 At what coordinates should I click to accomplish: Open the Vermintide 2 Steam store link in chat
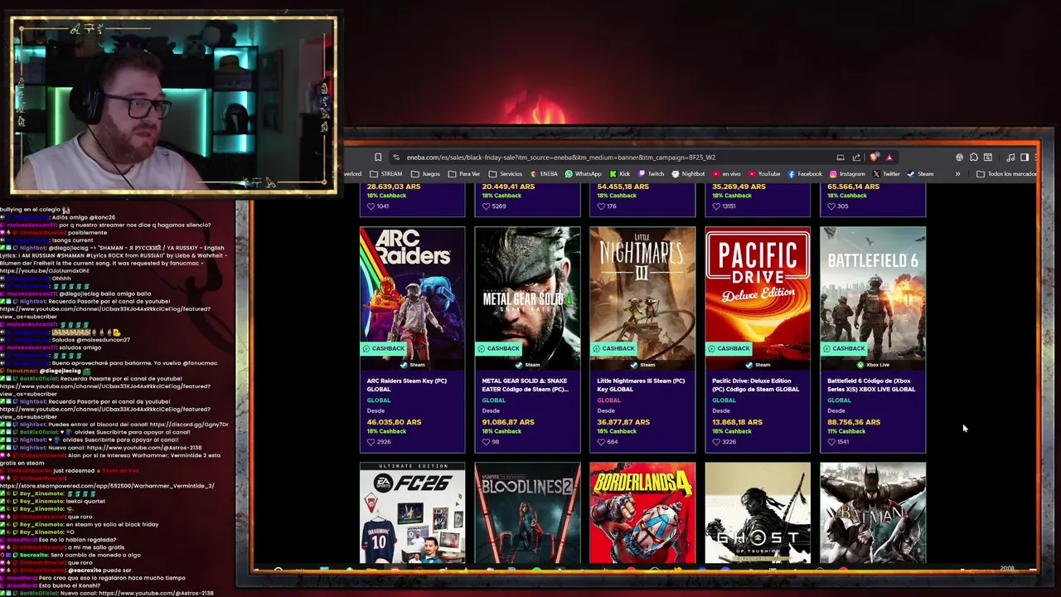108,486
